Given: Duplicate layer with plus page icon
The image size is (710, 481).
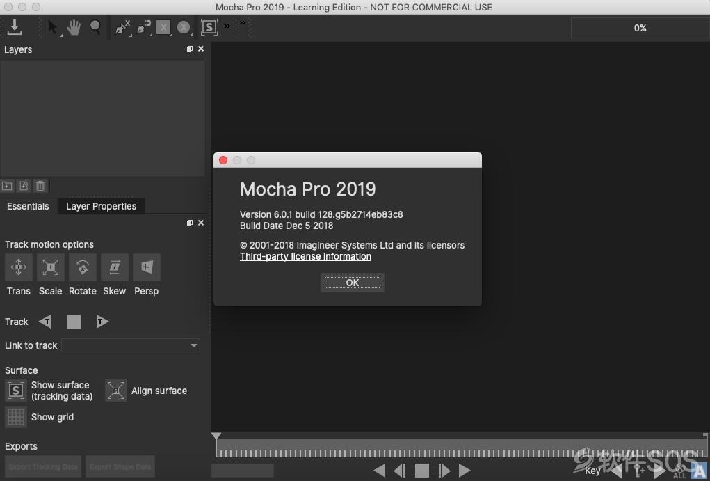Looking at the screenshot, I should coord(24,186).
